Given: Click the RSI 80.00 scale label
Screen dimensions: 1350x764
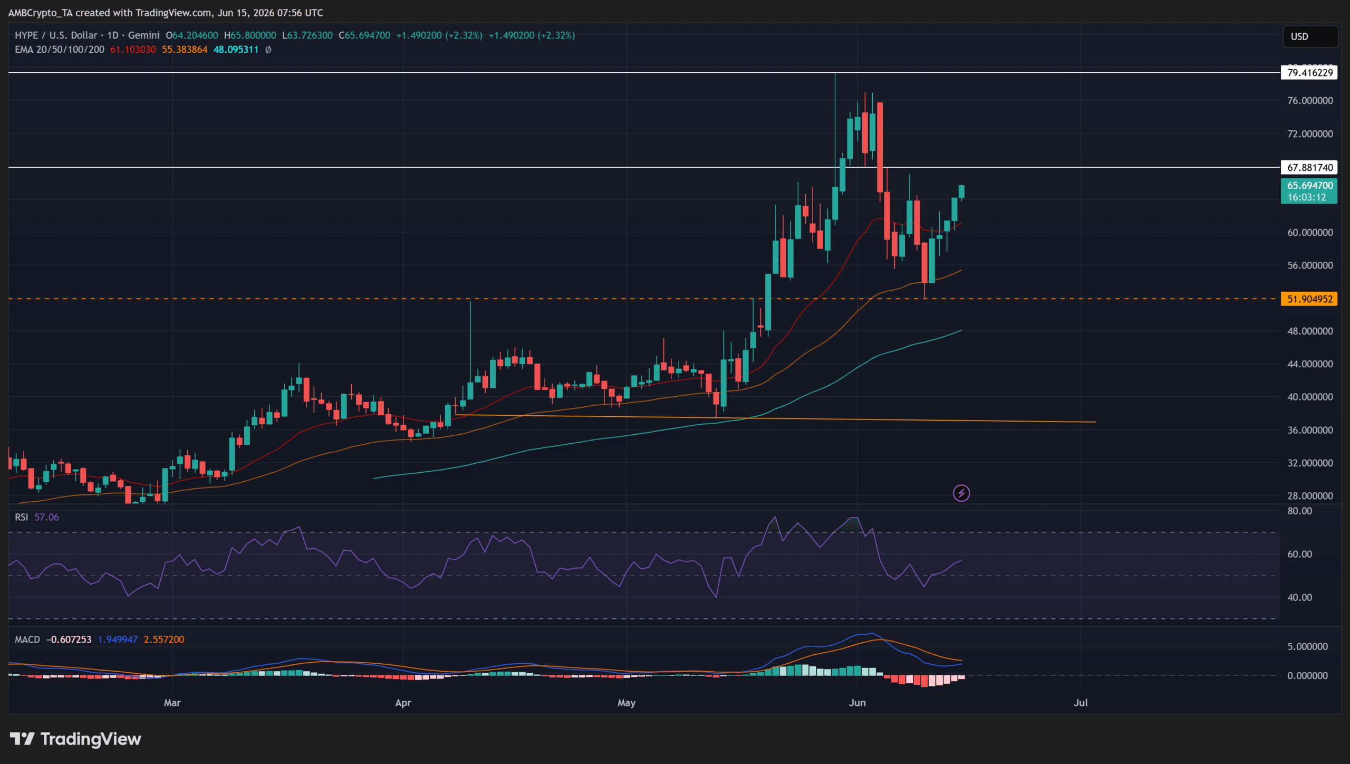Looking at the screenshot, I should click(1299, 511).
